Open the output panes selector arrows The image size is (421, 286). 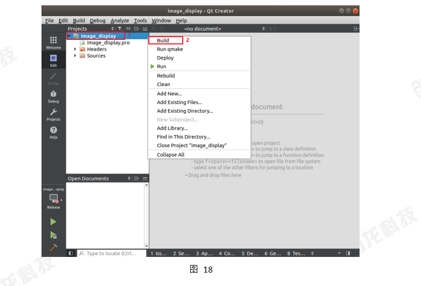tap(312, 253)
